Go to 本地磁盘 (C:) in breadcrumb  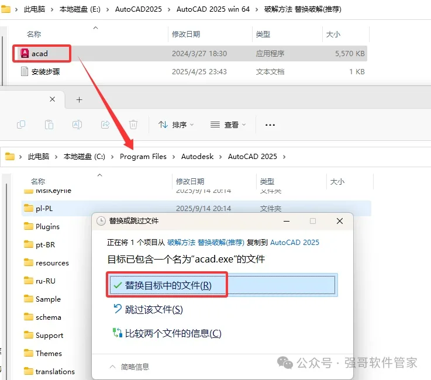pos(84,157)
